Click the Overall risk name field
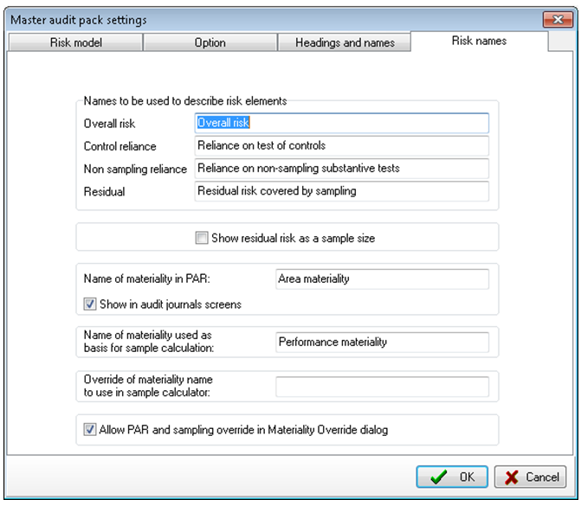Viewport: 581px width, 506px height. click(x=342, y=123)
